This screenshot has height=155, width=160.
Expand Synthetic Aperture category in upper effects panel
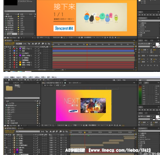[x=139, y=31]
